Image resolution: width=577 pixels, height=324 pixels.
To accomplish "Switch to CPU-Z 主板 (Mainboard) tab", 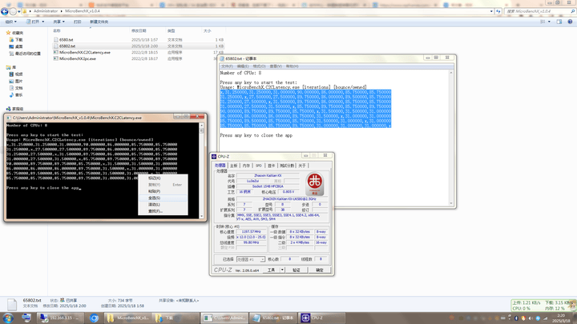I will [x=234, y=166].
